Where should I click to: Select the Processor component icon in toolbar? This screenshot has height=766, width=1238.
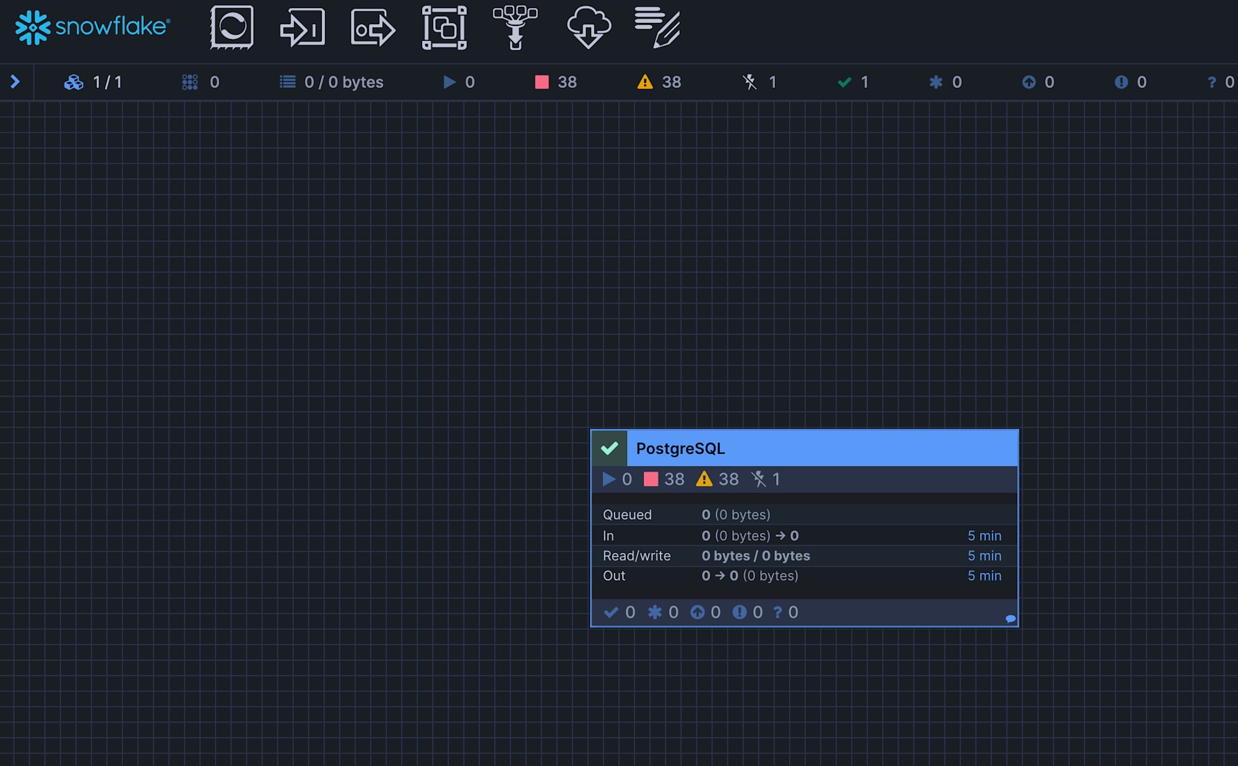coord(232,27)
